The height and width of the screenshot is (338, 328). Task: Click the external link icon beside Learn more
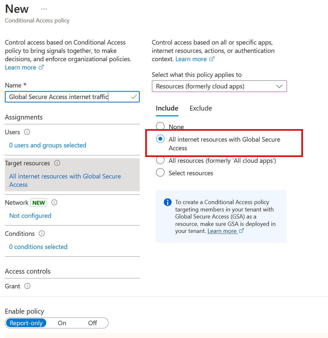coord(41,67)
